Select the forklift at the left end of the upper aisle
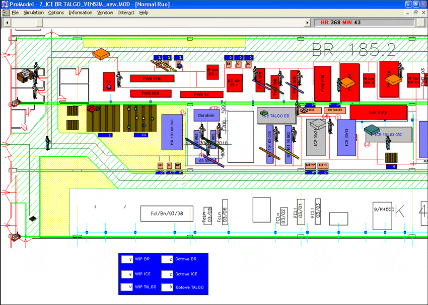 pos(15,103)
